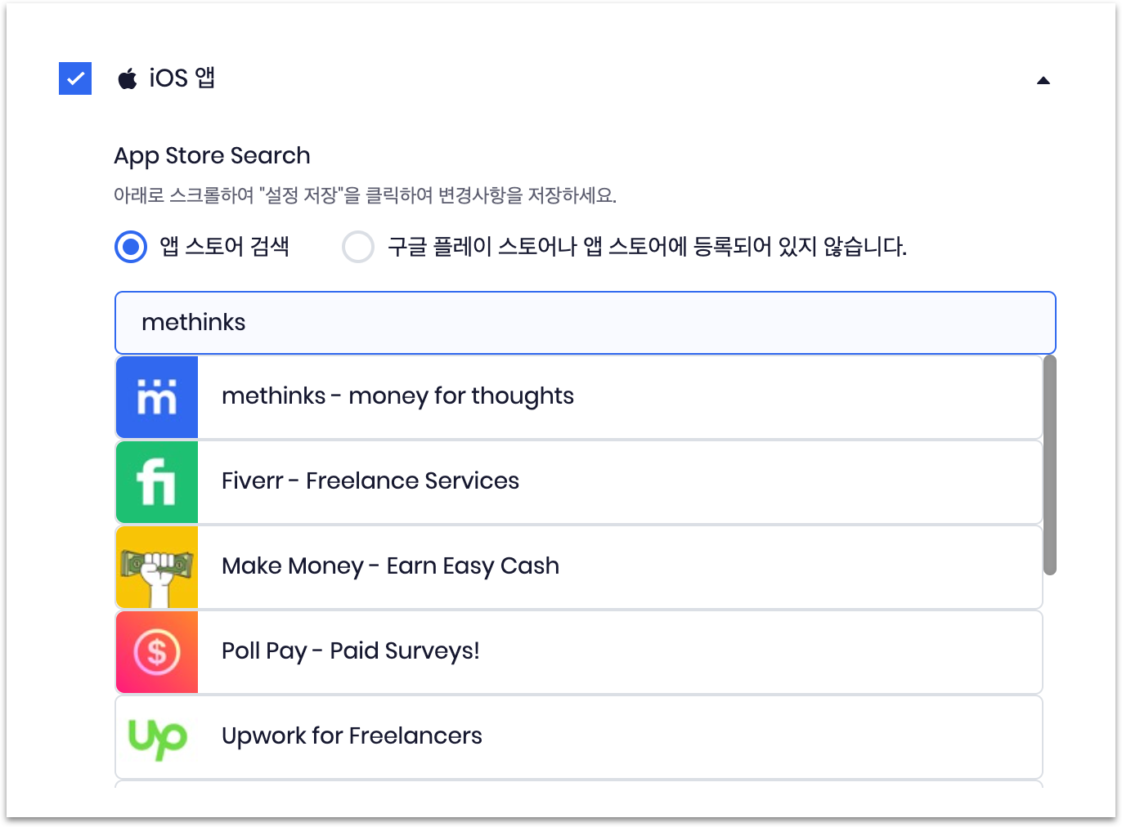Click the Make Money cash fist icon
Screen dimensions: 1122x827
coord(156,566)
